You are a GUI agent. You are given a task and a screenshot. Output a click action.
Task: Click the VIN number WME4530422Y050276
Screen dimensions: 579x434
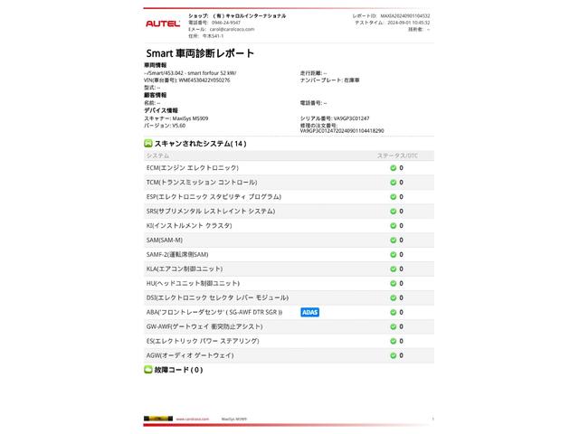204,80
